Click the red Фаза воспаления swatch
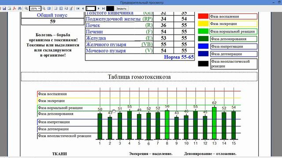Viewport: 282px width, 158px height. pos(203,16)
